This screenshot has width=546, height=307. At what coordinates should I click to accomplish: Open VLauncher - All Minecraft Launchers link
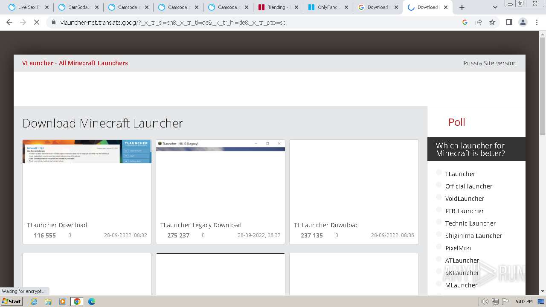pos(75,63)
